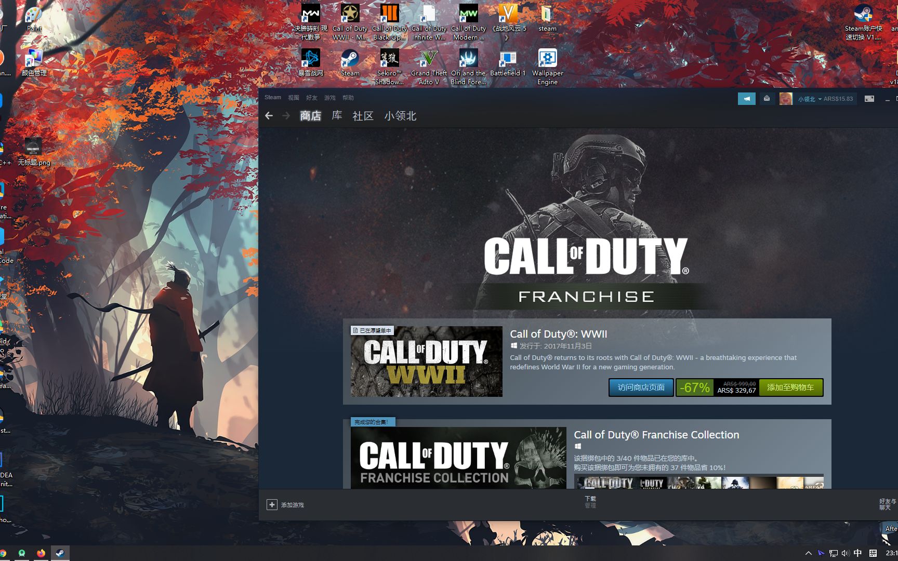898x561 pixels.
Task: Open 好友与聊天 friends and chat
Action: coord(887,504)
